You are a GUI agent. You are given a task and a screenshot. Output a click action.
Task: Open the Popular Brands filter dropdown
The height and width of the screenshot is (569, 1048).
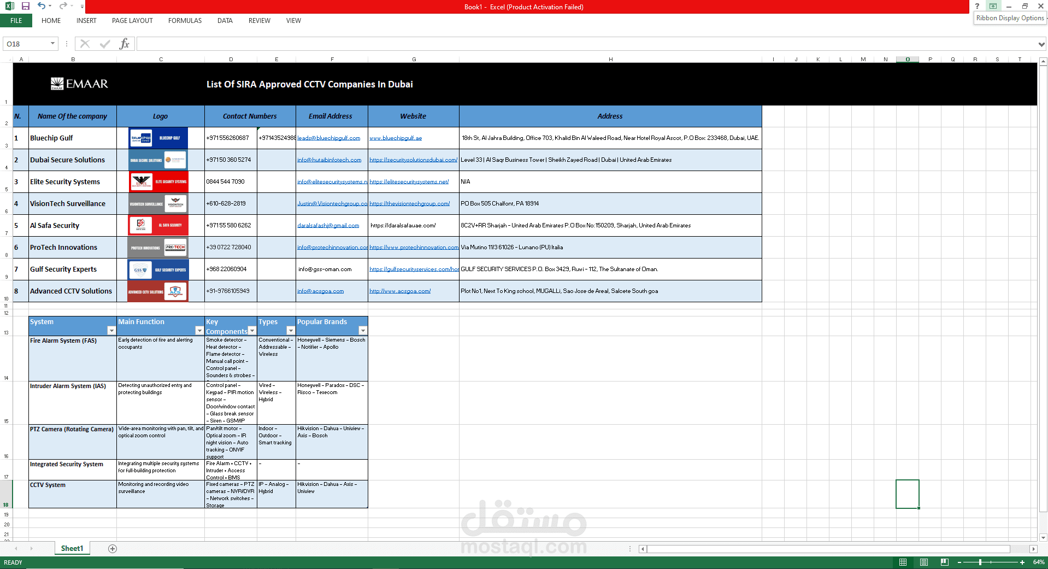(363, 331)
